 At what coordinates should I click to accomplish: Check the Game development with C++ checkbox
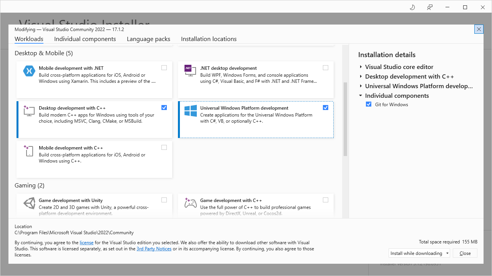coord(326,200)
